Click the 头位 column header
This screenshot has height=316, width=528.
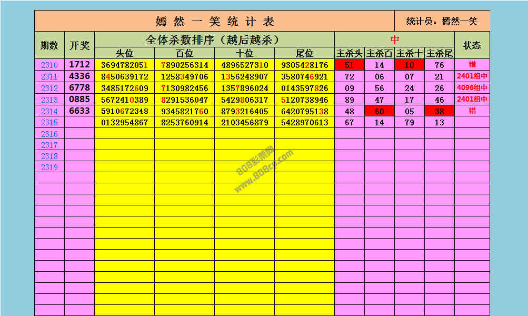tap(125, 53)
